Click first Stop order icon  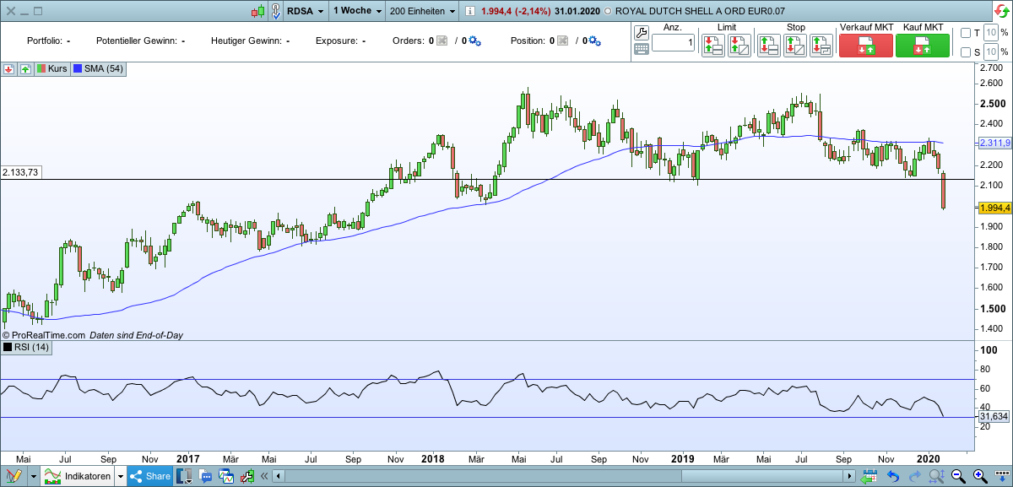coord(768,46)
